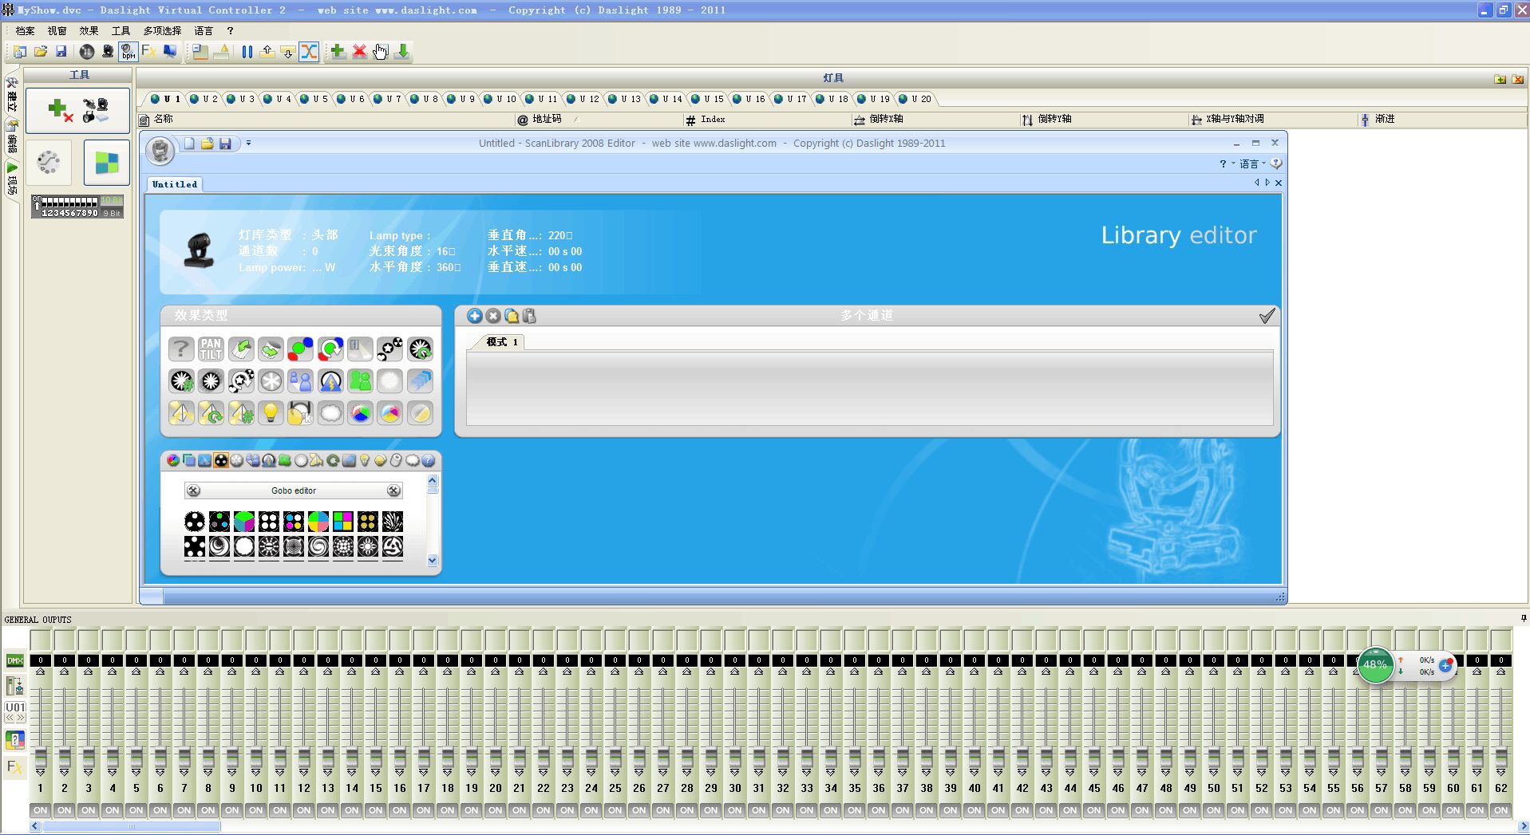Image resolution: width=1530 pixels, height=835 pixels.
Task: Select the colorful cube gobo thumbnail
Action: [244, 522]
